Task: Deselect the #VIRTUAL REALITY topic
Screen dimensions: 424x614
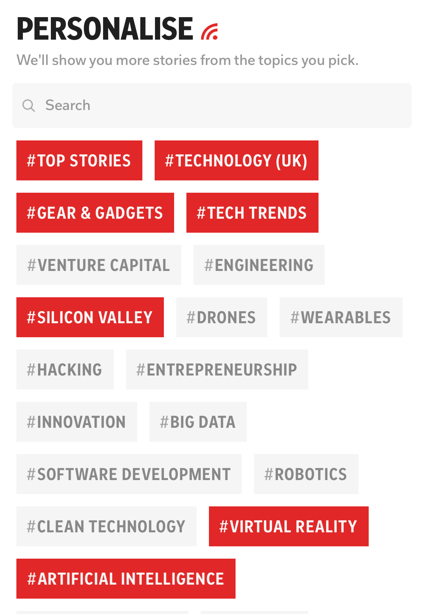Action: (x=289, y=527)
